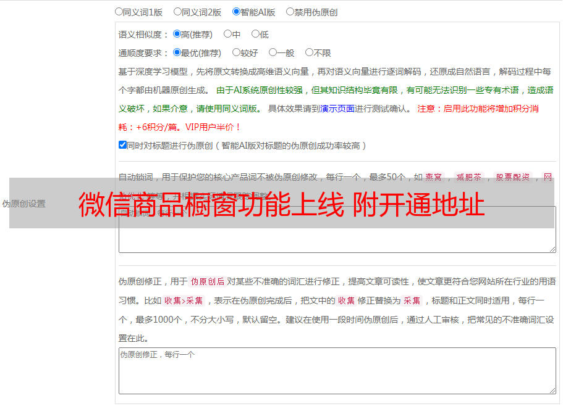This screenshot has width=563, height=406.
Task: Open the 演示页面 link
Action: pos(337,109)
